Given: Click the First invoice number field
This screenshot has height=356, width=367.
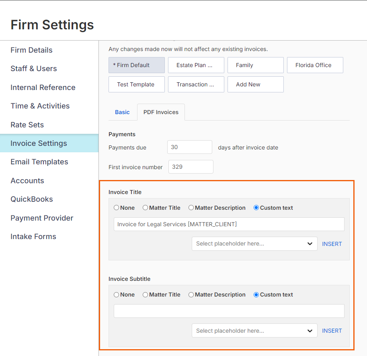Looking at the screenshot, I should point(191,167).
